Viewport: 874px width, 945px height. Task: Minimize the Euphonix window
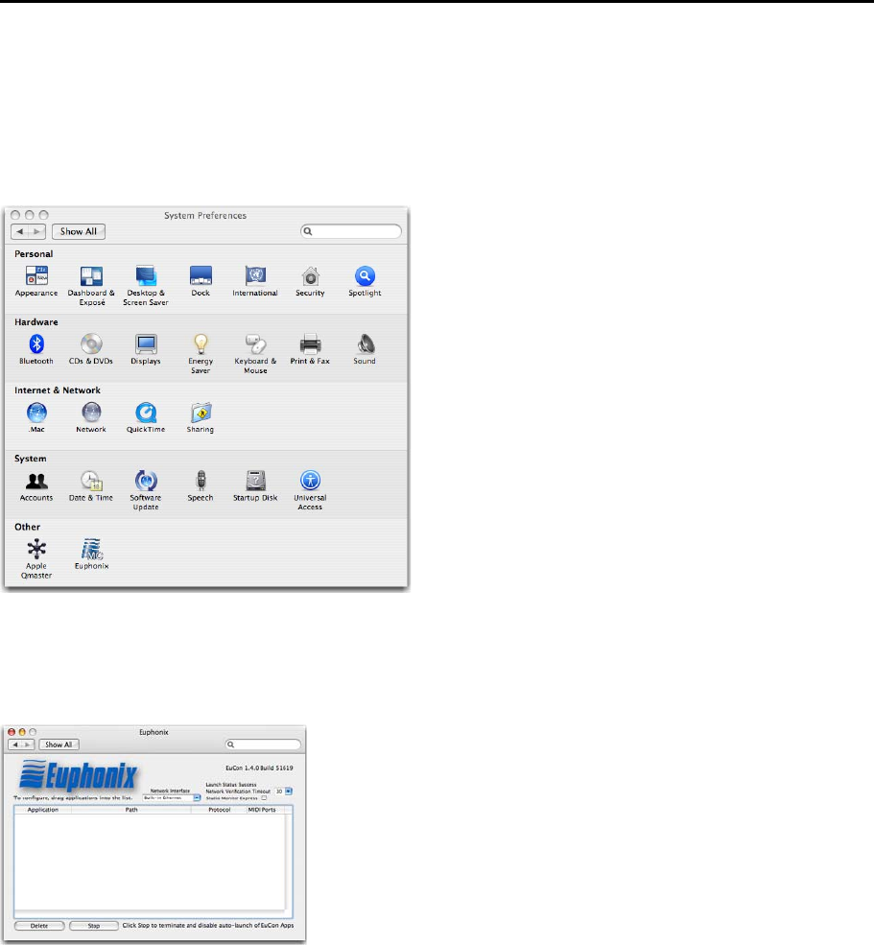pyautogui.click(x=22, y=732)
